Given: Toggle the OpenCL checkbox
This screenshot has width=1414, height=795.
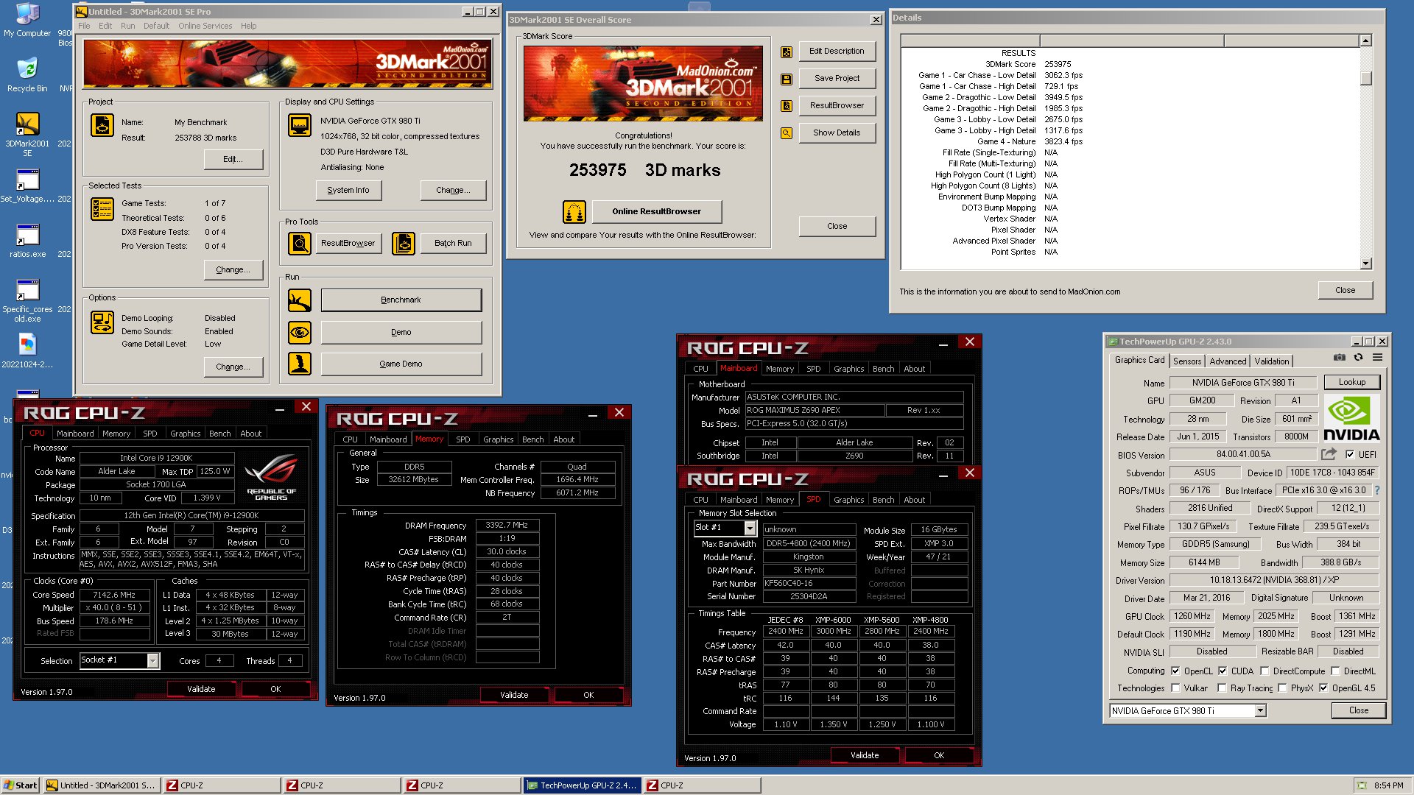Looking at the screenshot, I should coord(1176,671).
